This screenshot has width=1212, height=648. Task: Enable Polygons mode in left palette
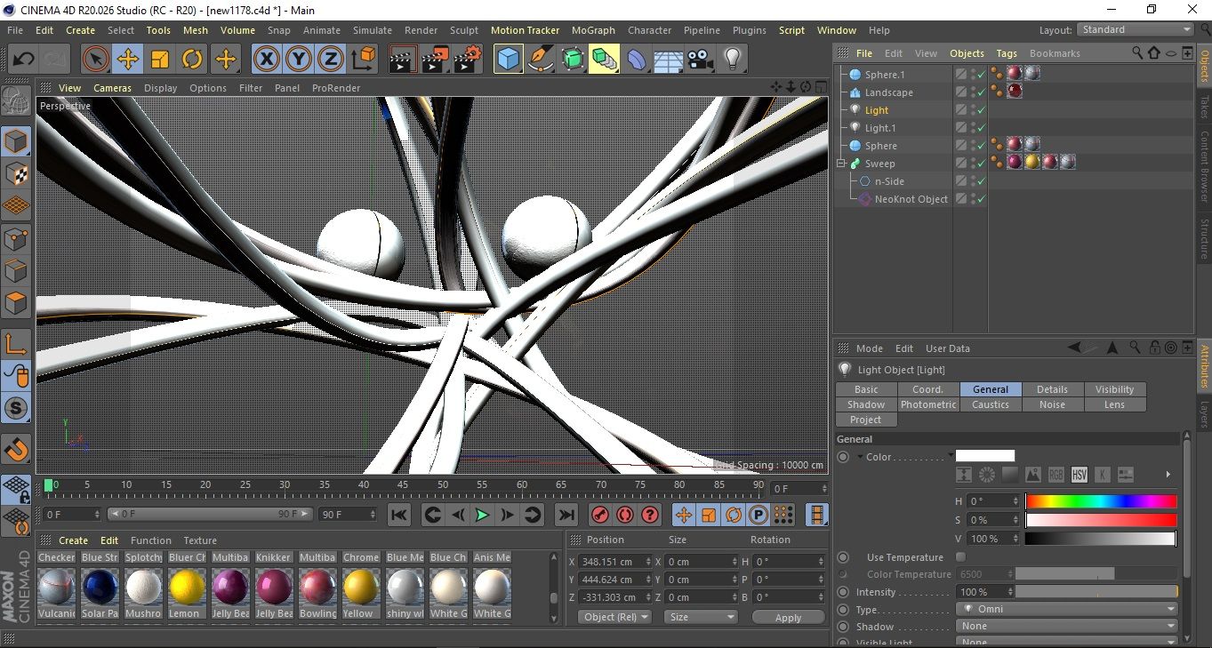17,303
